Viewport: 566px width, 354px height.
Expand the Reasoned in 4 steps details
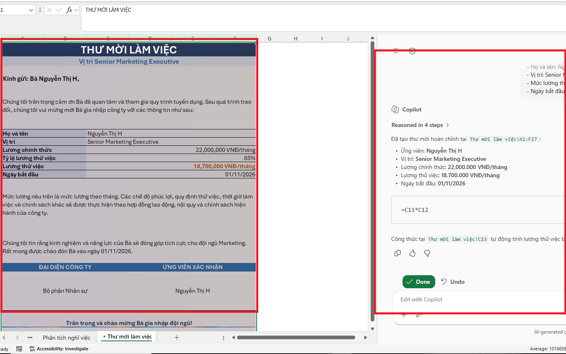[x=421, y=125]
